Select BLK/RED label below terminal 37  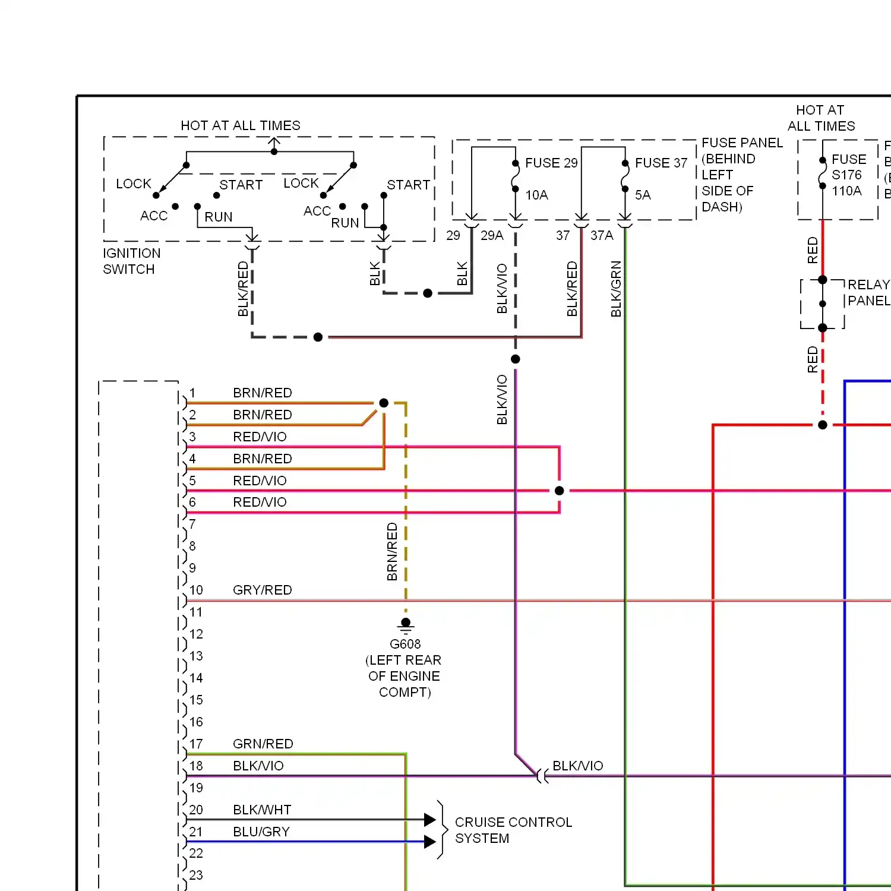(572, 289)
